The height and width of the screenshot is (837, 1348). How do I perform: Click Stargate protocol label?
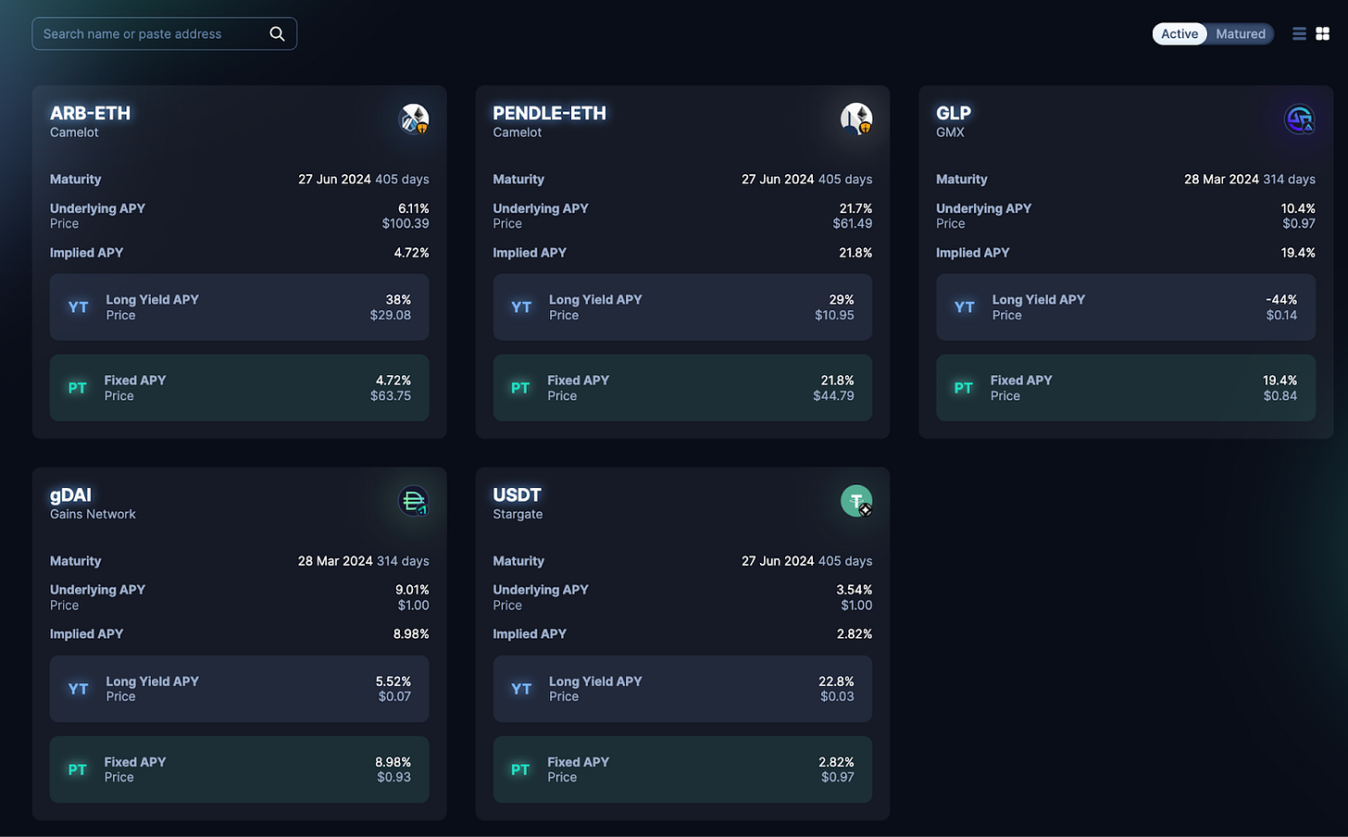pyautogui.click(x=518, y=515)
